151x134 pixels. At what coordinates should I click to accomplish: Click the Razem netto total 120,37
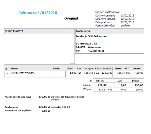[102, 85]
